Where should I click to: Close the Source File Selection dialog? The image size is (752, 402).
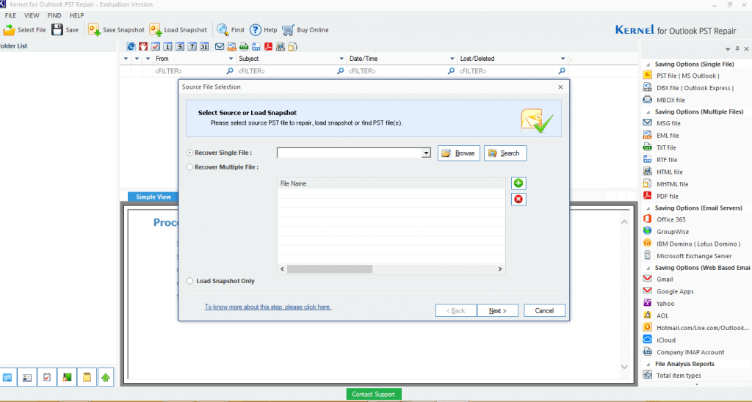point(560,87)
